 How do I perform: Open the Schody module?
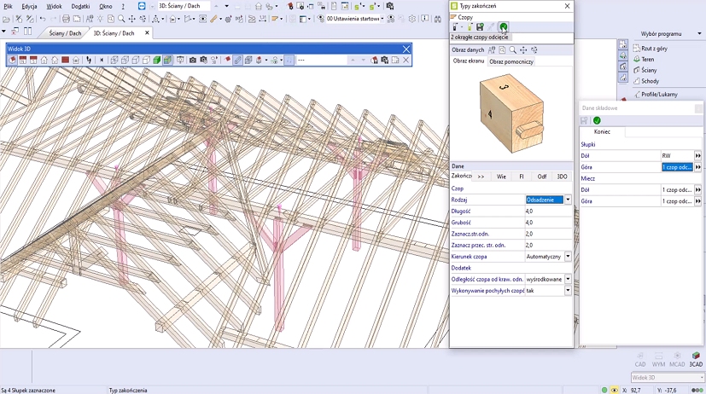[x=648, y=82]
